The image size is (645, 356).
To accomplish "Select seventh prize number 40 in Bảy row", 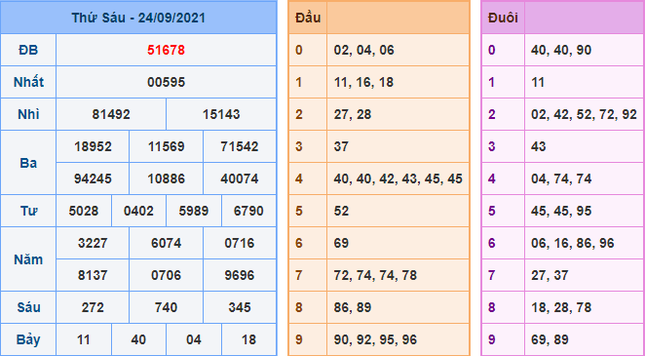I will [138, 340].
